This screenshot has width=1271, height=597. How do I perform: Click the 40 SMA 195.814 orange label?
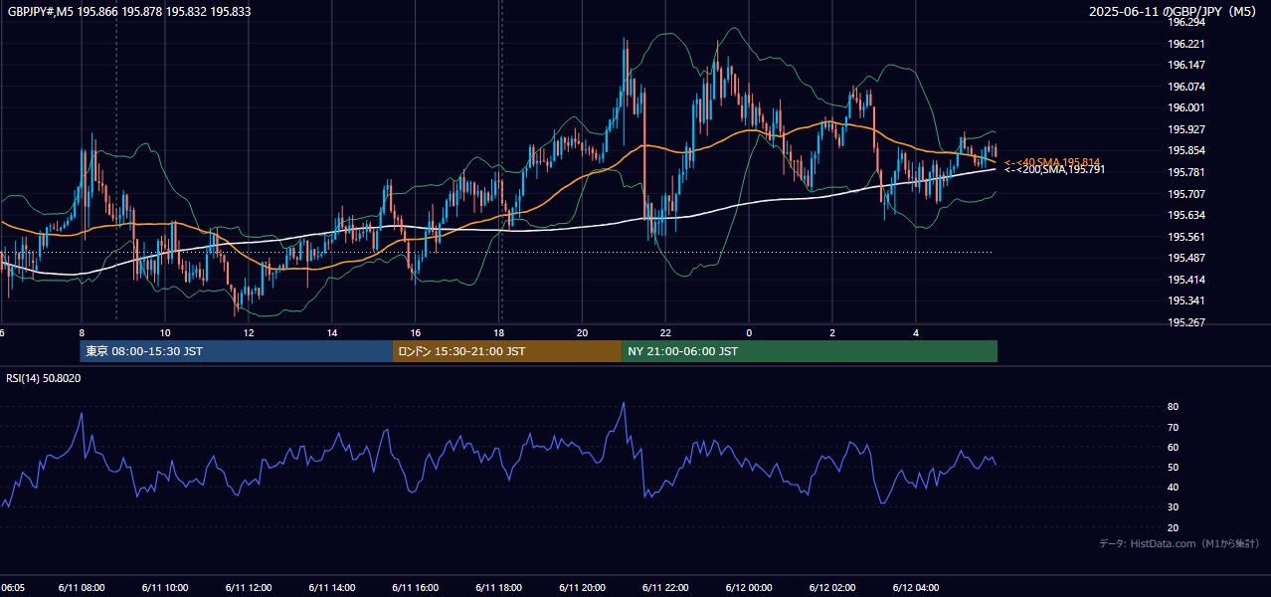point(1052,162)
